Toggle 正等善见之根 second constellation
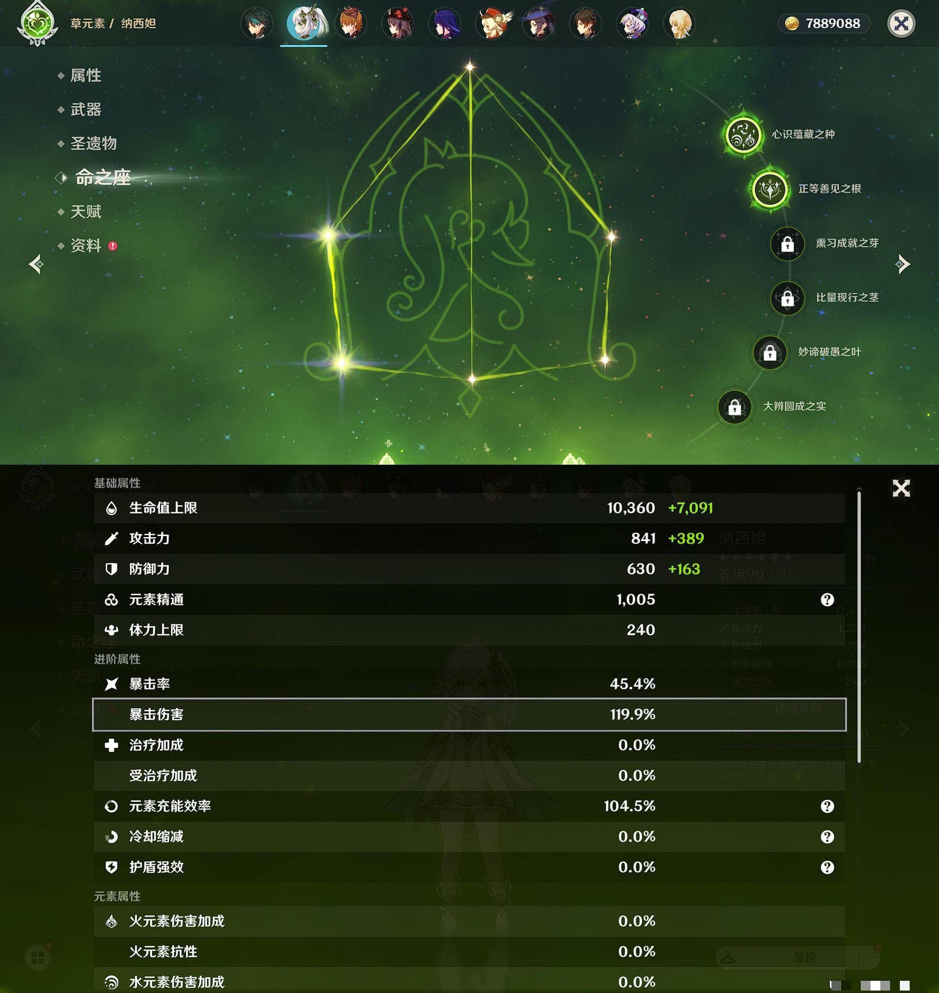Screen dimensions: 939x993 pyautogui.click(x=765, y=188)
